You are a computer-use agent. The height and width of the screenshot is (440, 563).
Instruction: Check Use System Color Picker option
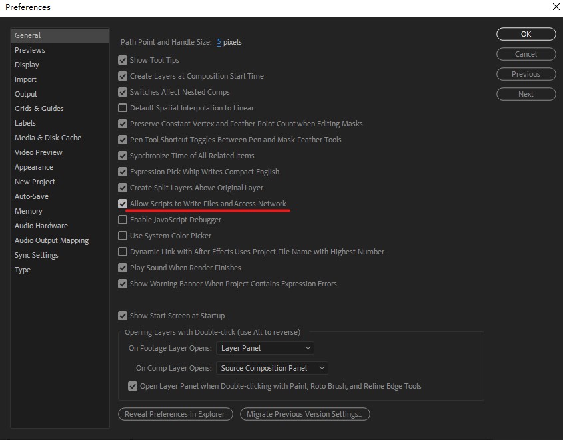pos(123,236)
